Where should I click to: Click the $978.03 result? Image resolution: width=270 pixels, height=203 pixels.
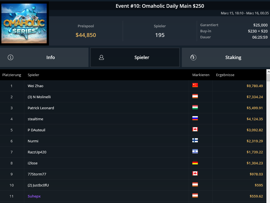click(x=256, y=174)
